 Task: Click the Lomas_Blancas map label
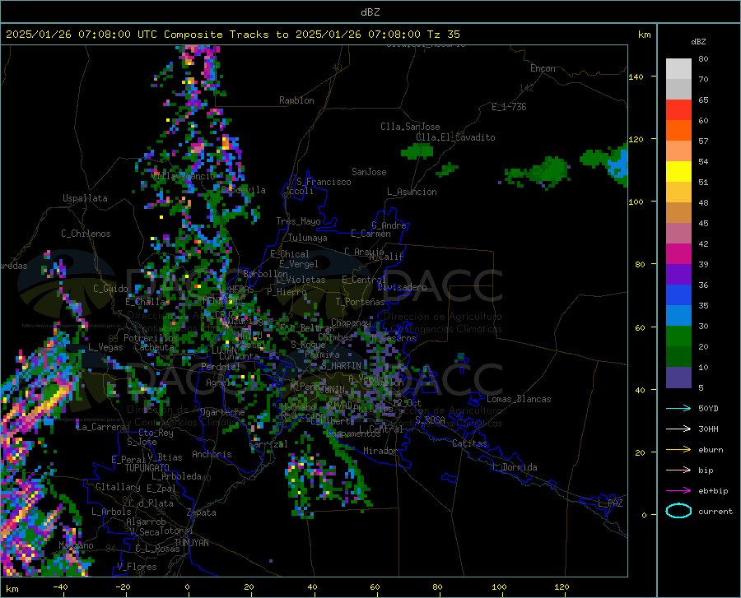pos(519,399)
